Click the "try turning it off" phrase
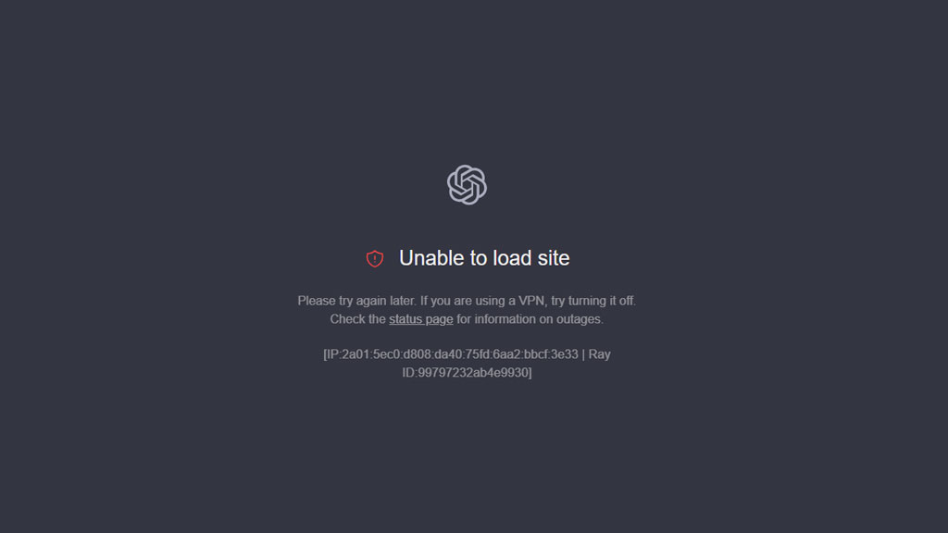The height and width of the screenshot is (533, 948). point(592,301)
